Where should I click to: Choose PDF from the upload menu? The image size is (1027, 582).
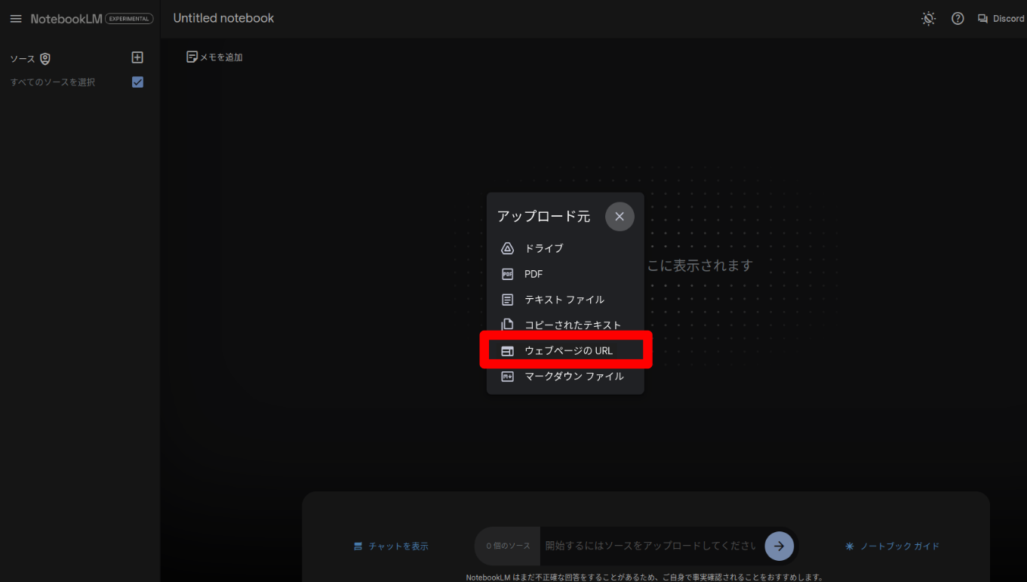[532, 273]
